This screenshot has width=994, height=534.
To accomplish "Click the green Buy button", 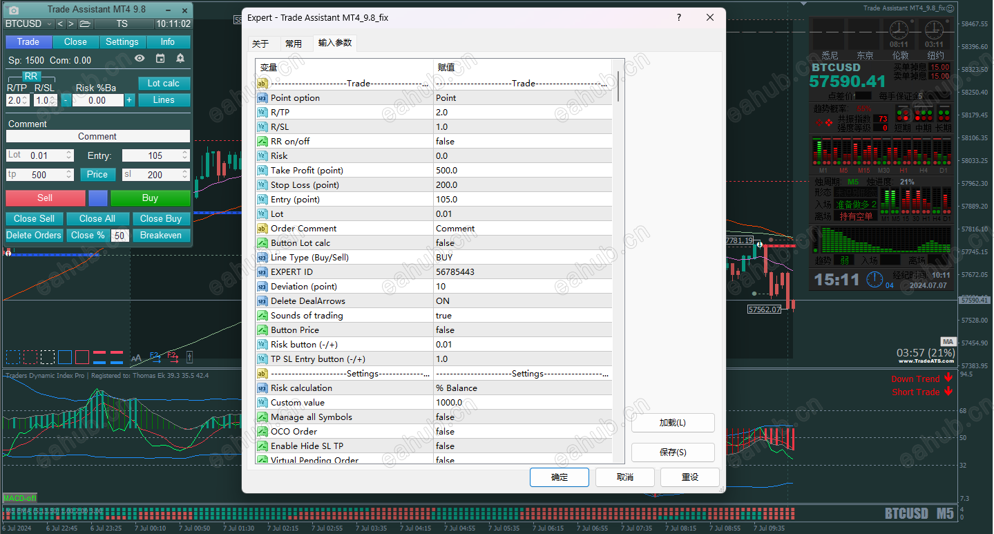I will (x=150, y=198).
